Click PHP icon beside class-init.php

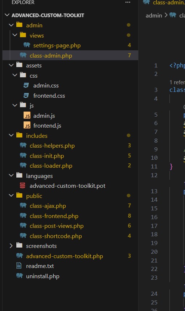click(23, 155)
